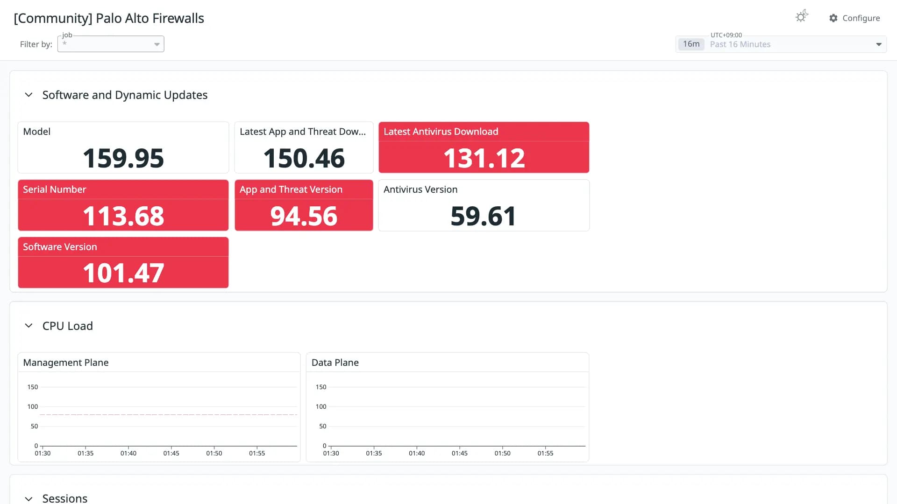This screenshot has height=504, width=897.
Task: Open the Latest App and Threat Download widget
Action: [x=304, y=147]
